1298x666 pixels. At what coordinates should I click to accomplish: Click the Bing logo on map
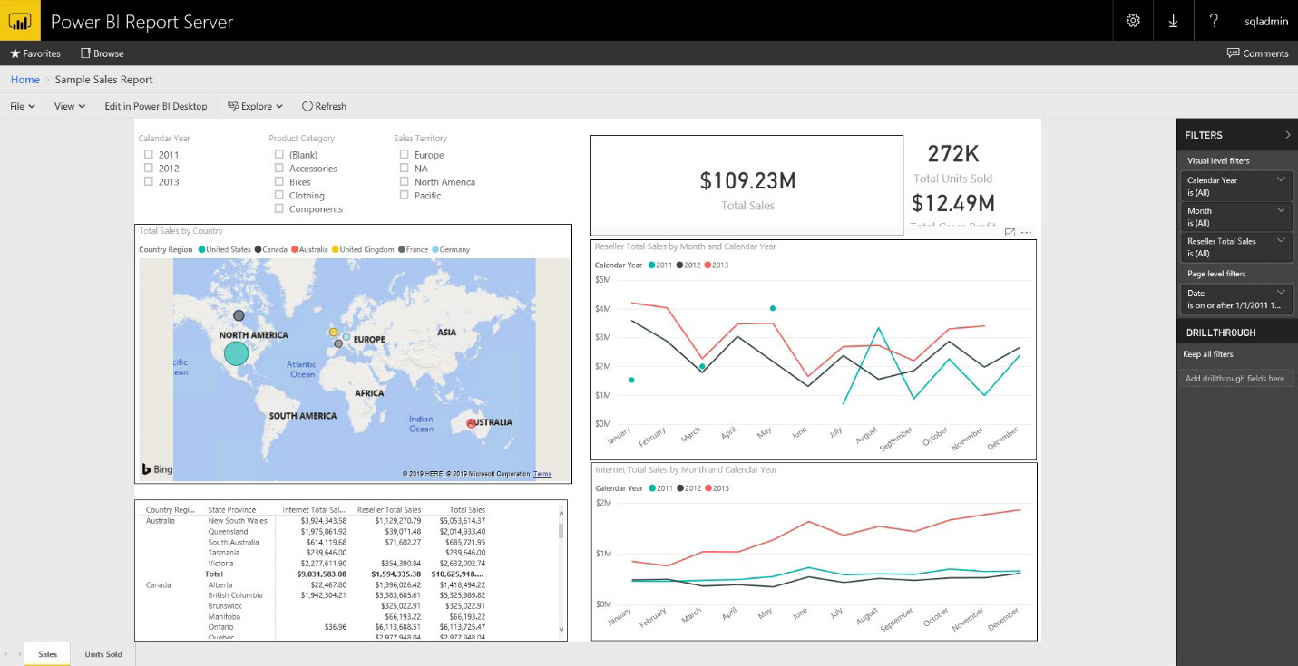tap(157, 469)
